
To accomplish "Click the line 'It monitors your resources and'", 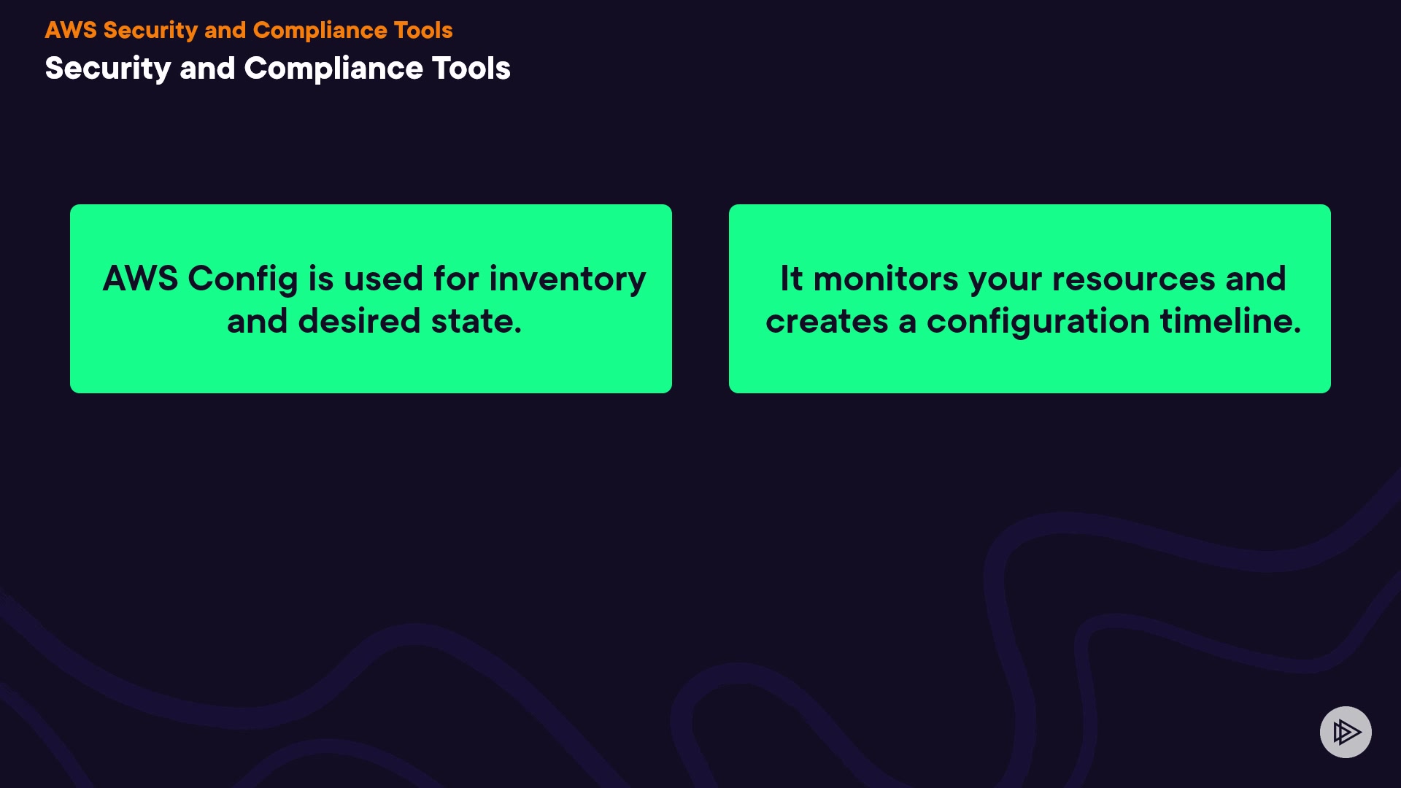I will (x=1033, y=279).
